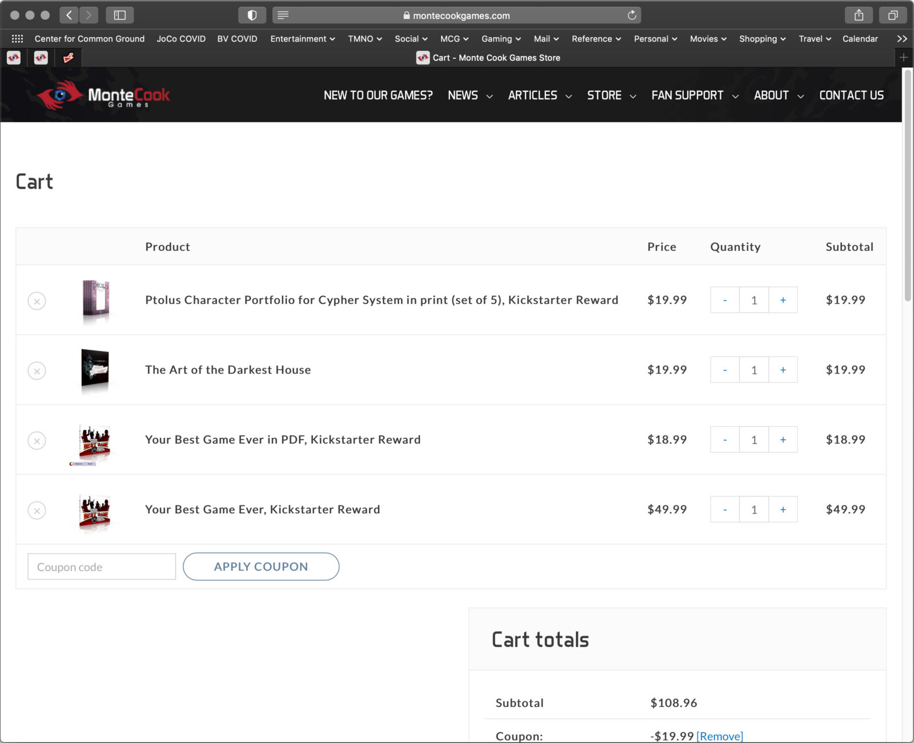Show more bookmarks with double chevron

[902, 39]
